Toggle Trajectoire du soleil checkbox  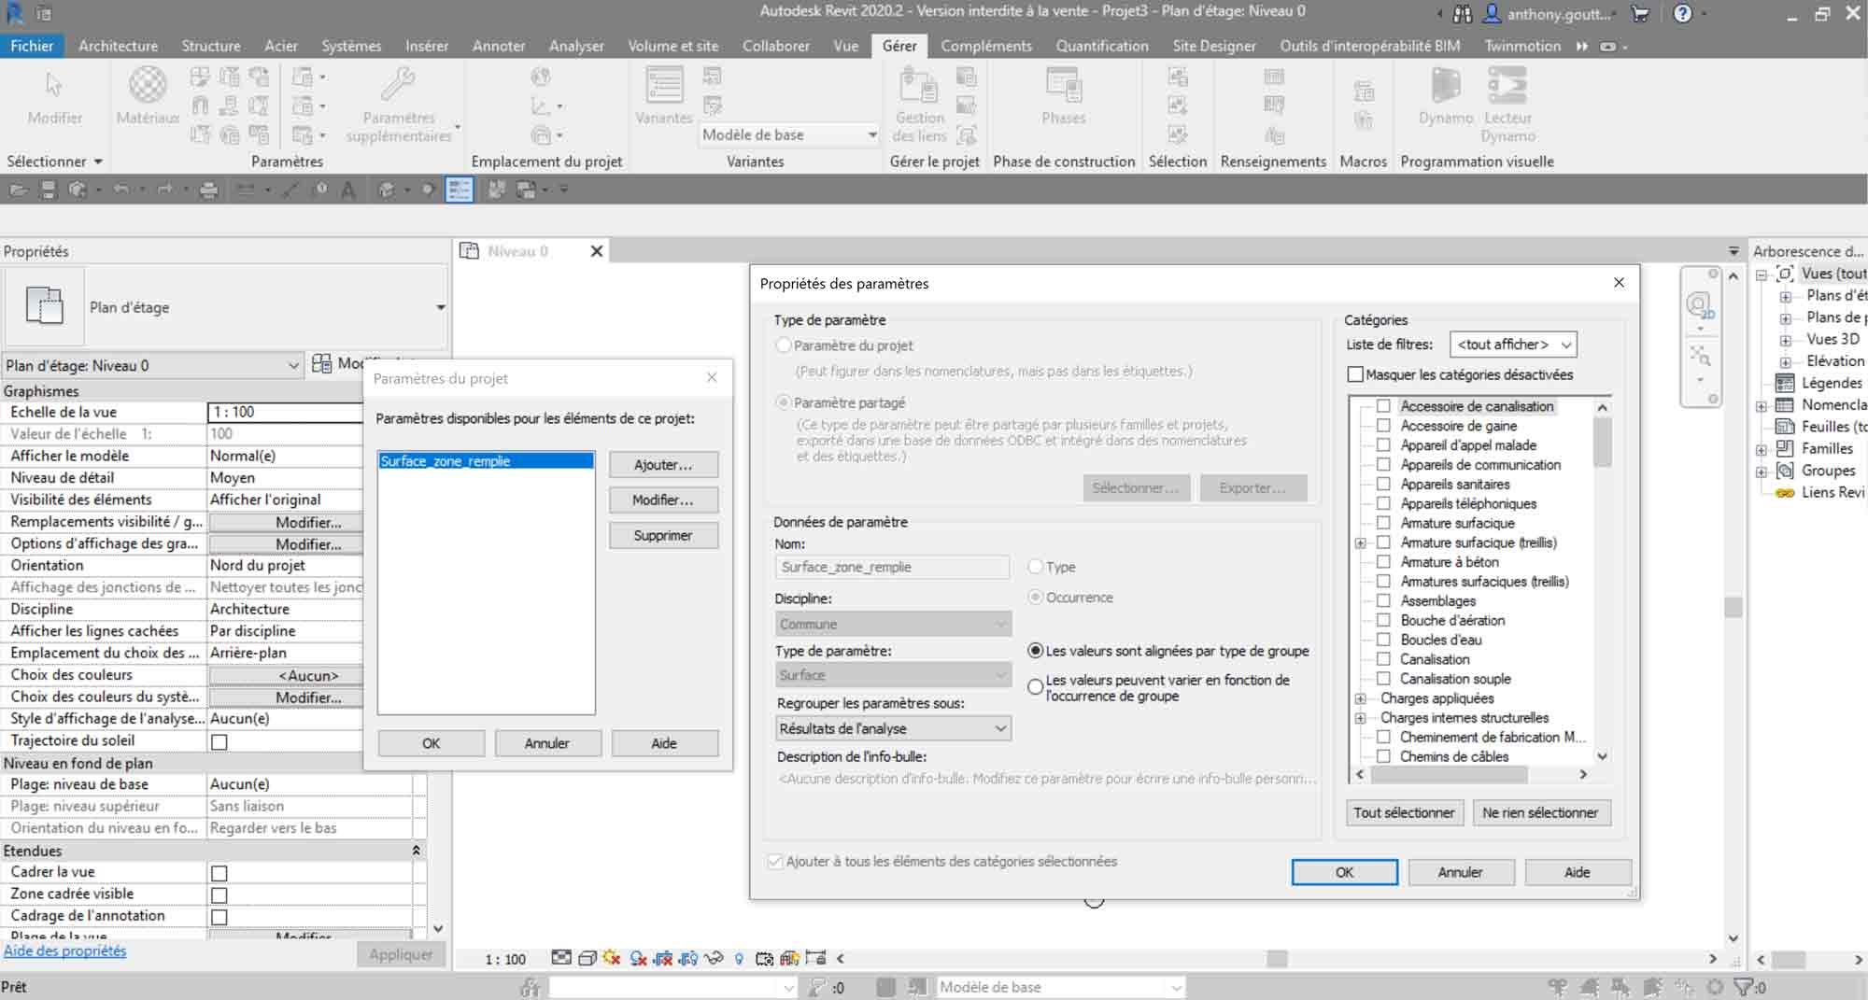tap(219, 742)
